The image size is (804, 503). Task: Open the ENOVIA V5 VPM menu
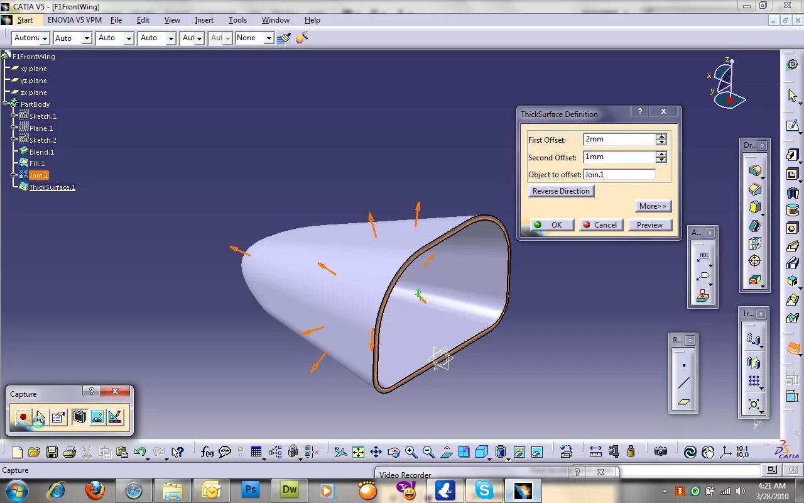click(75, 20)
